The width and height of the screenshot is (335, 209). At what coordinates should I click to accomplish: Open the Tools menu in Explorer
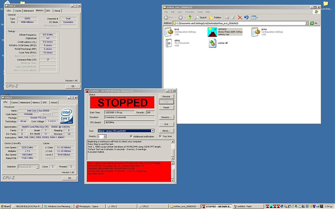click(200, 12)
